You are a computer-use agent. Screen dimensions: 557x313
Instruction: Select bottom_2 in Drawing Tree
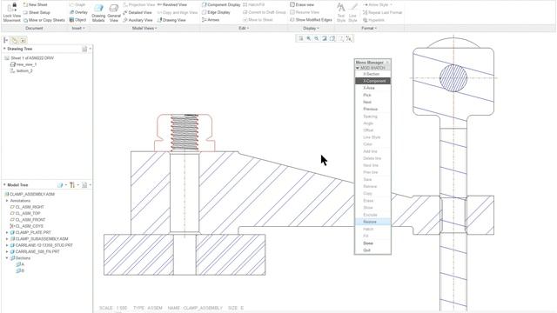(x=21, y=70)
